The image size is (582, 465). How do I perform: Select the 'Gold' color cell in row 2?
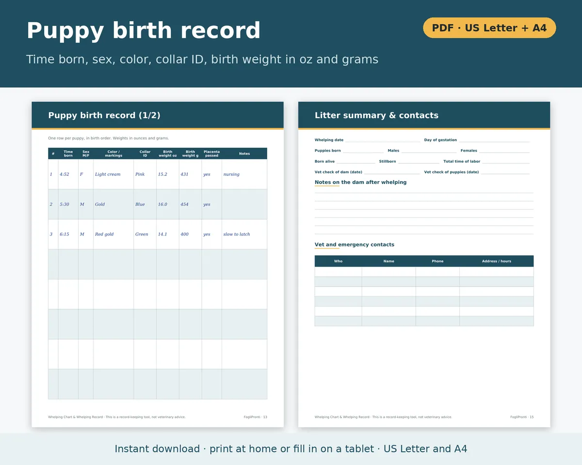(113, 204)
